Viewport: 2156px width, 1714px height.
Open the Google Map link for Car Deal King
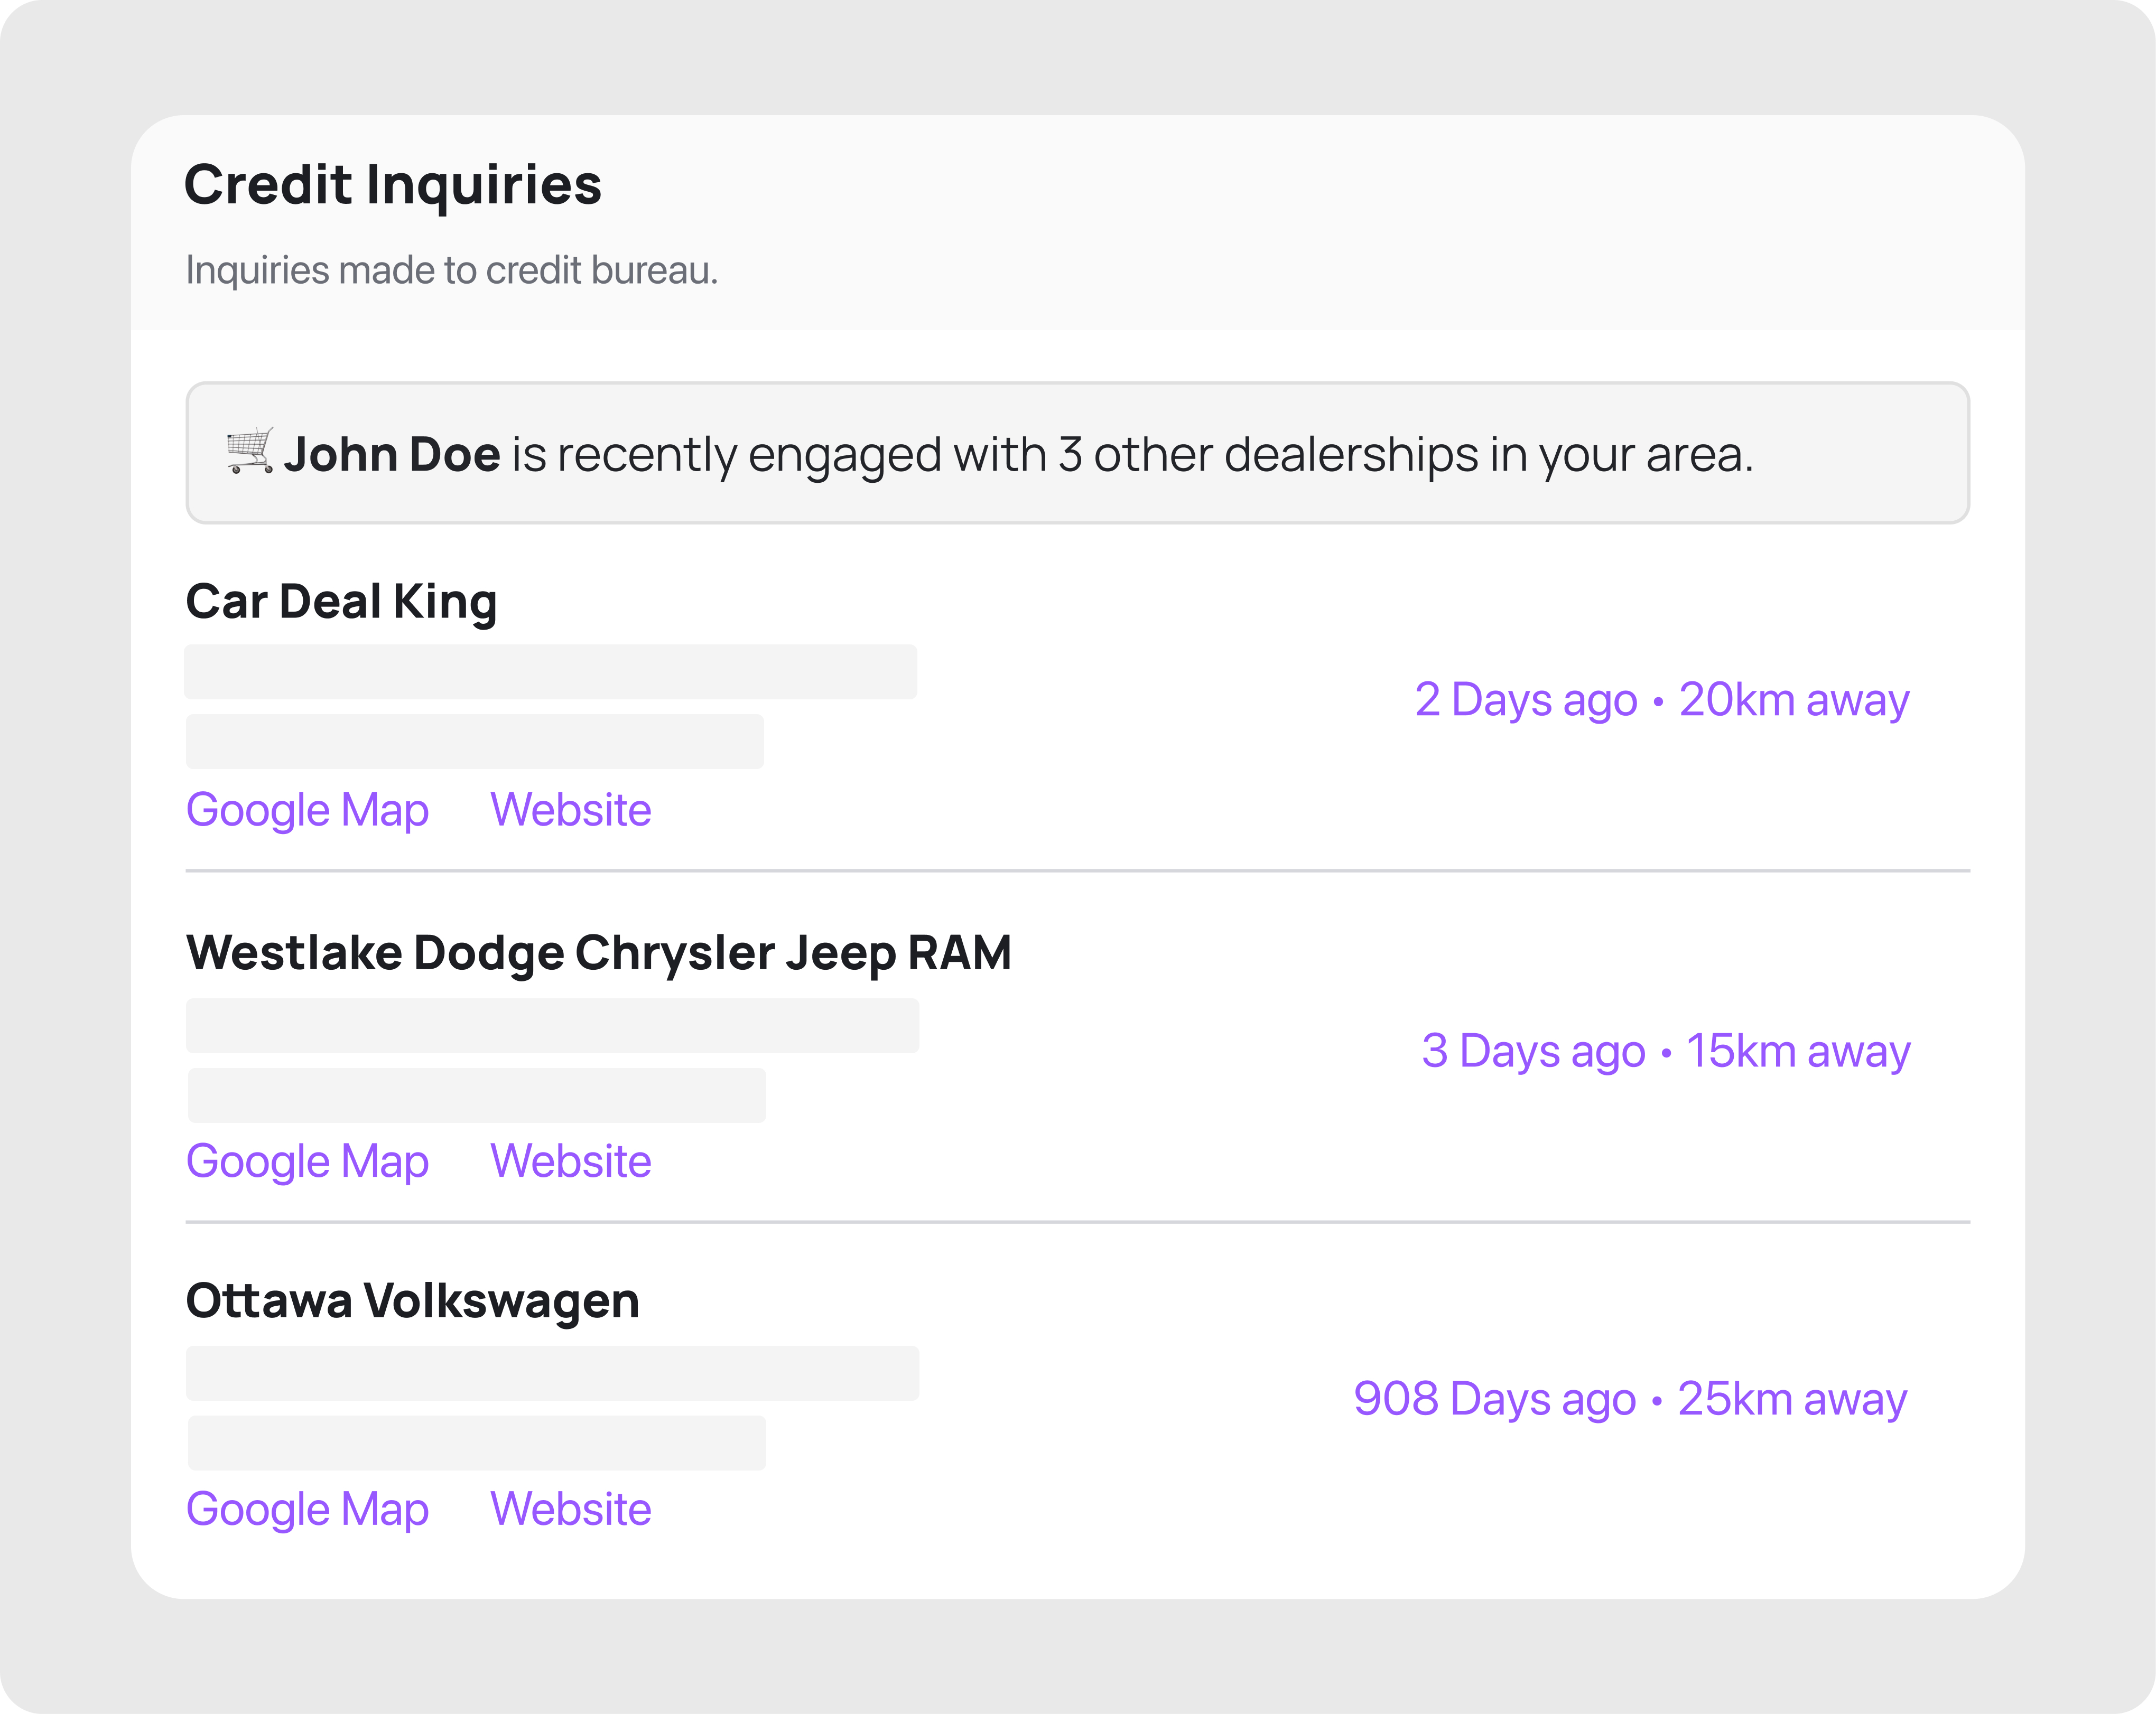307,810
